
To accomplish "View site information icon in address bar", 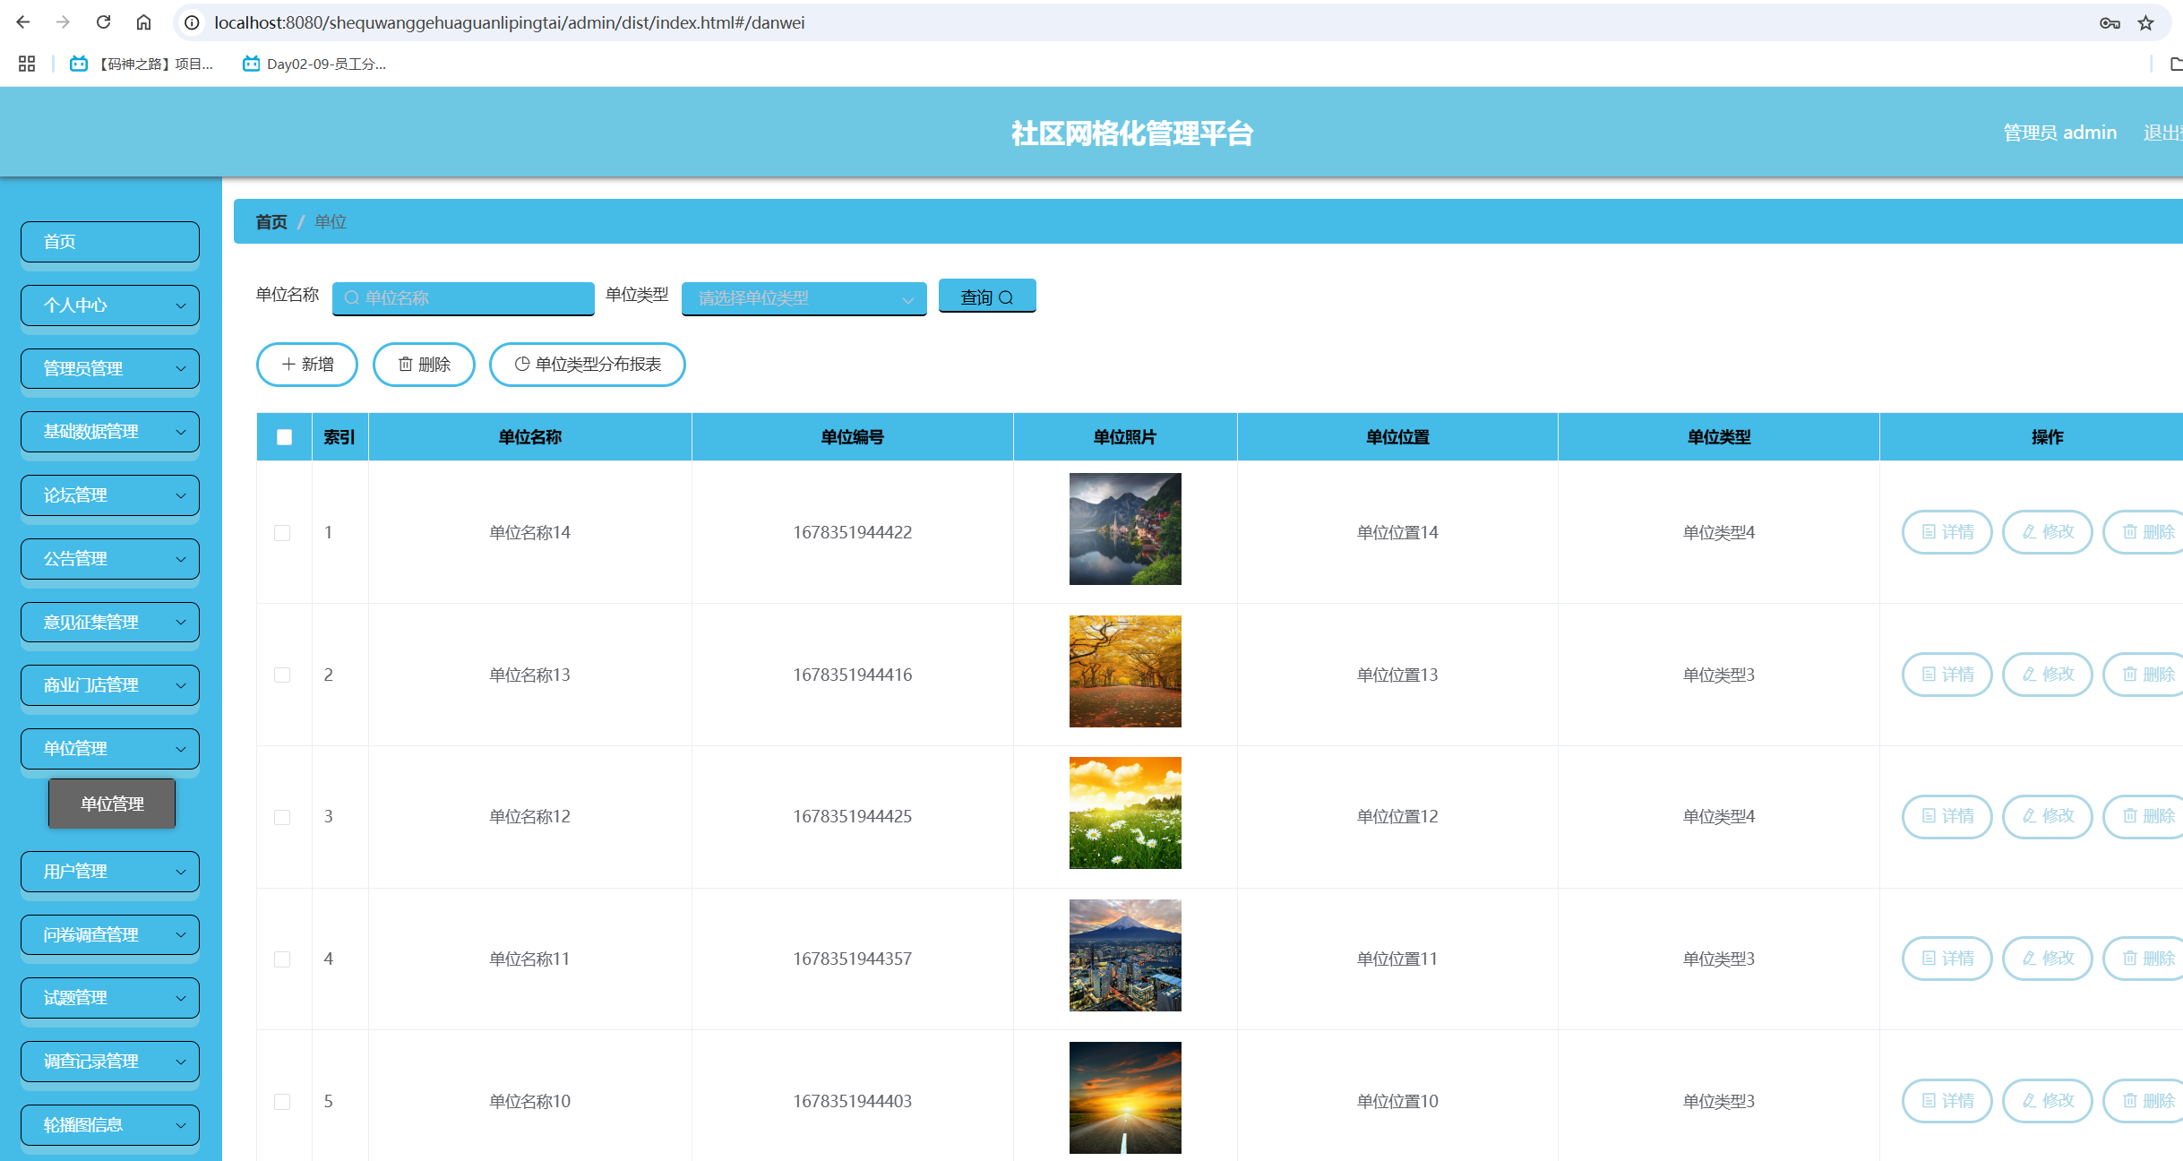I will tap(192, 22).
